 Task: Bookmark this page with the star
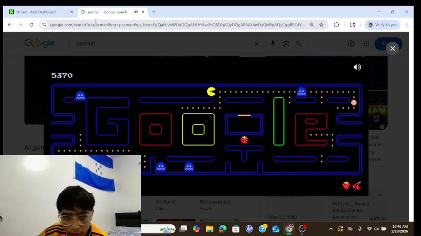click(x=321, y=25)
